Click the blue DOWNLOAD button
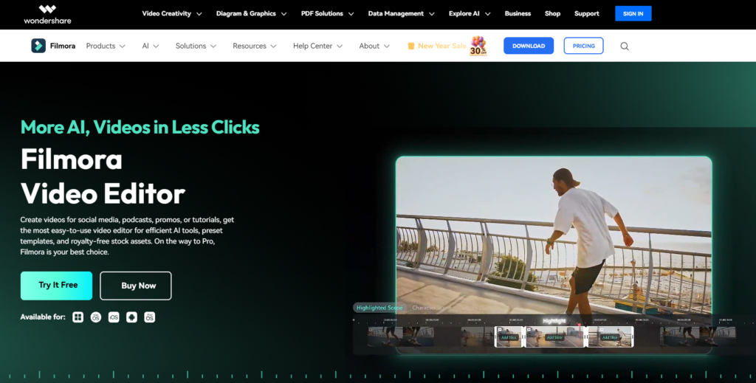756x383 pixels. click(529, 46)
